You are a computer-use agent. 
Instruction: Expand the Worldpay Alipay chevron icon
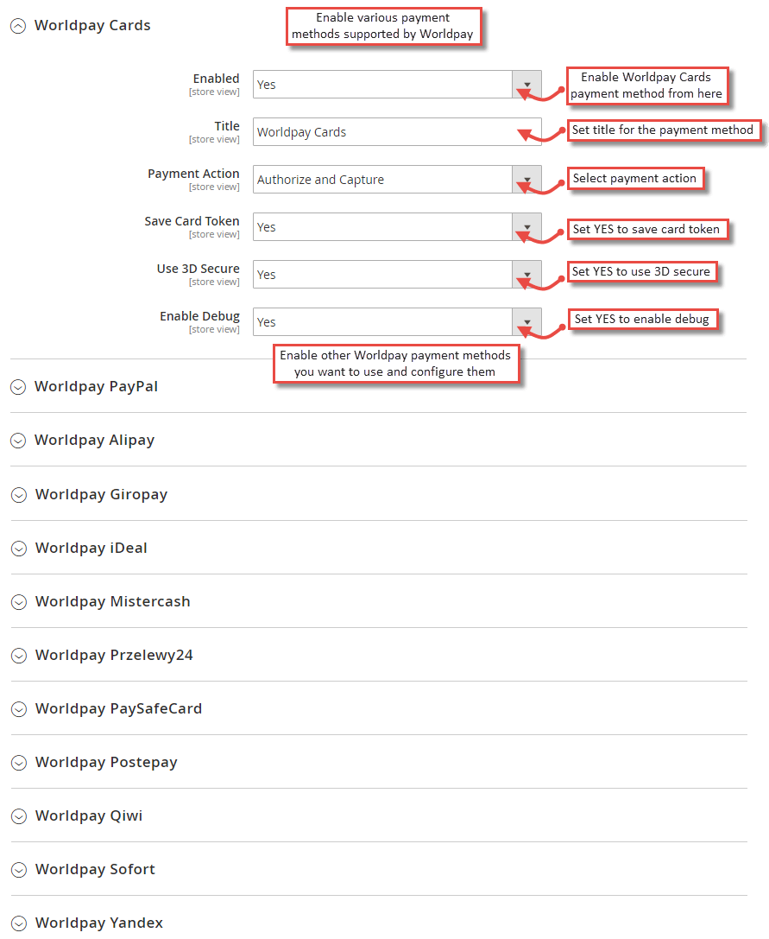coord(18,441)
